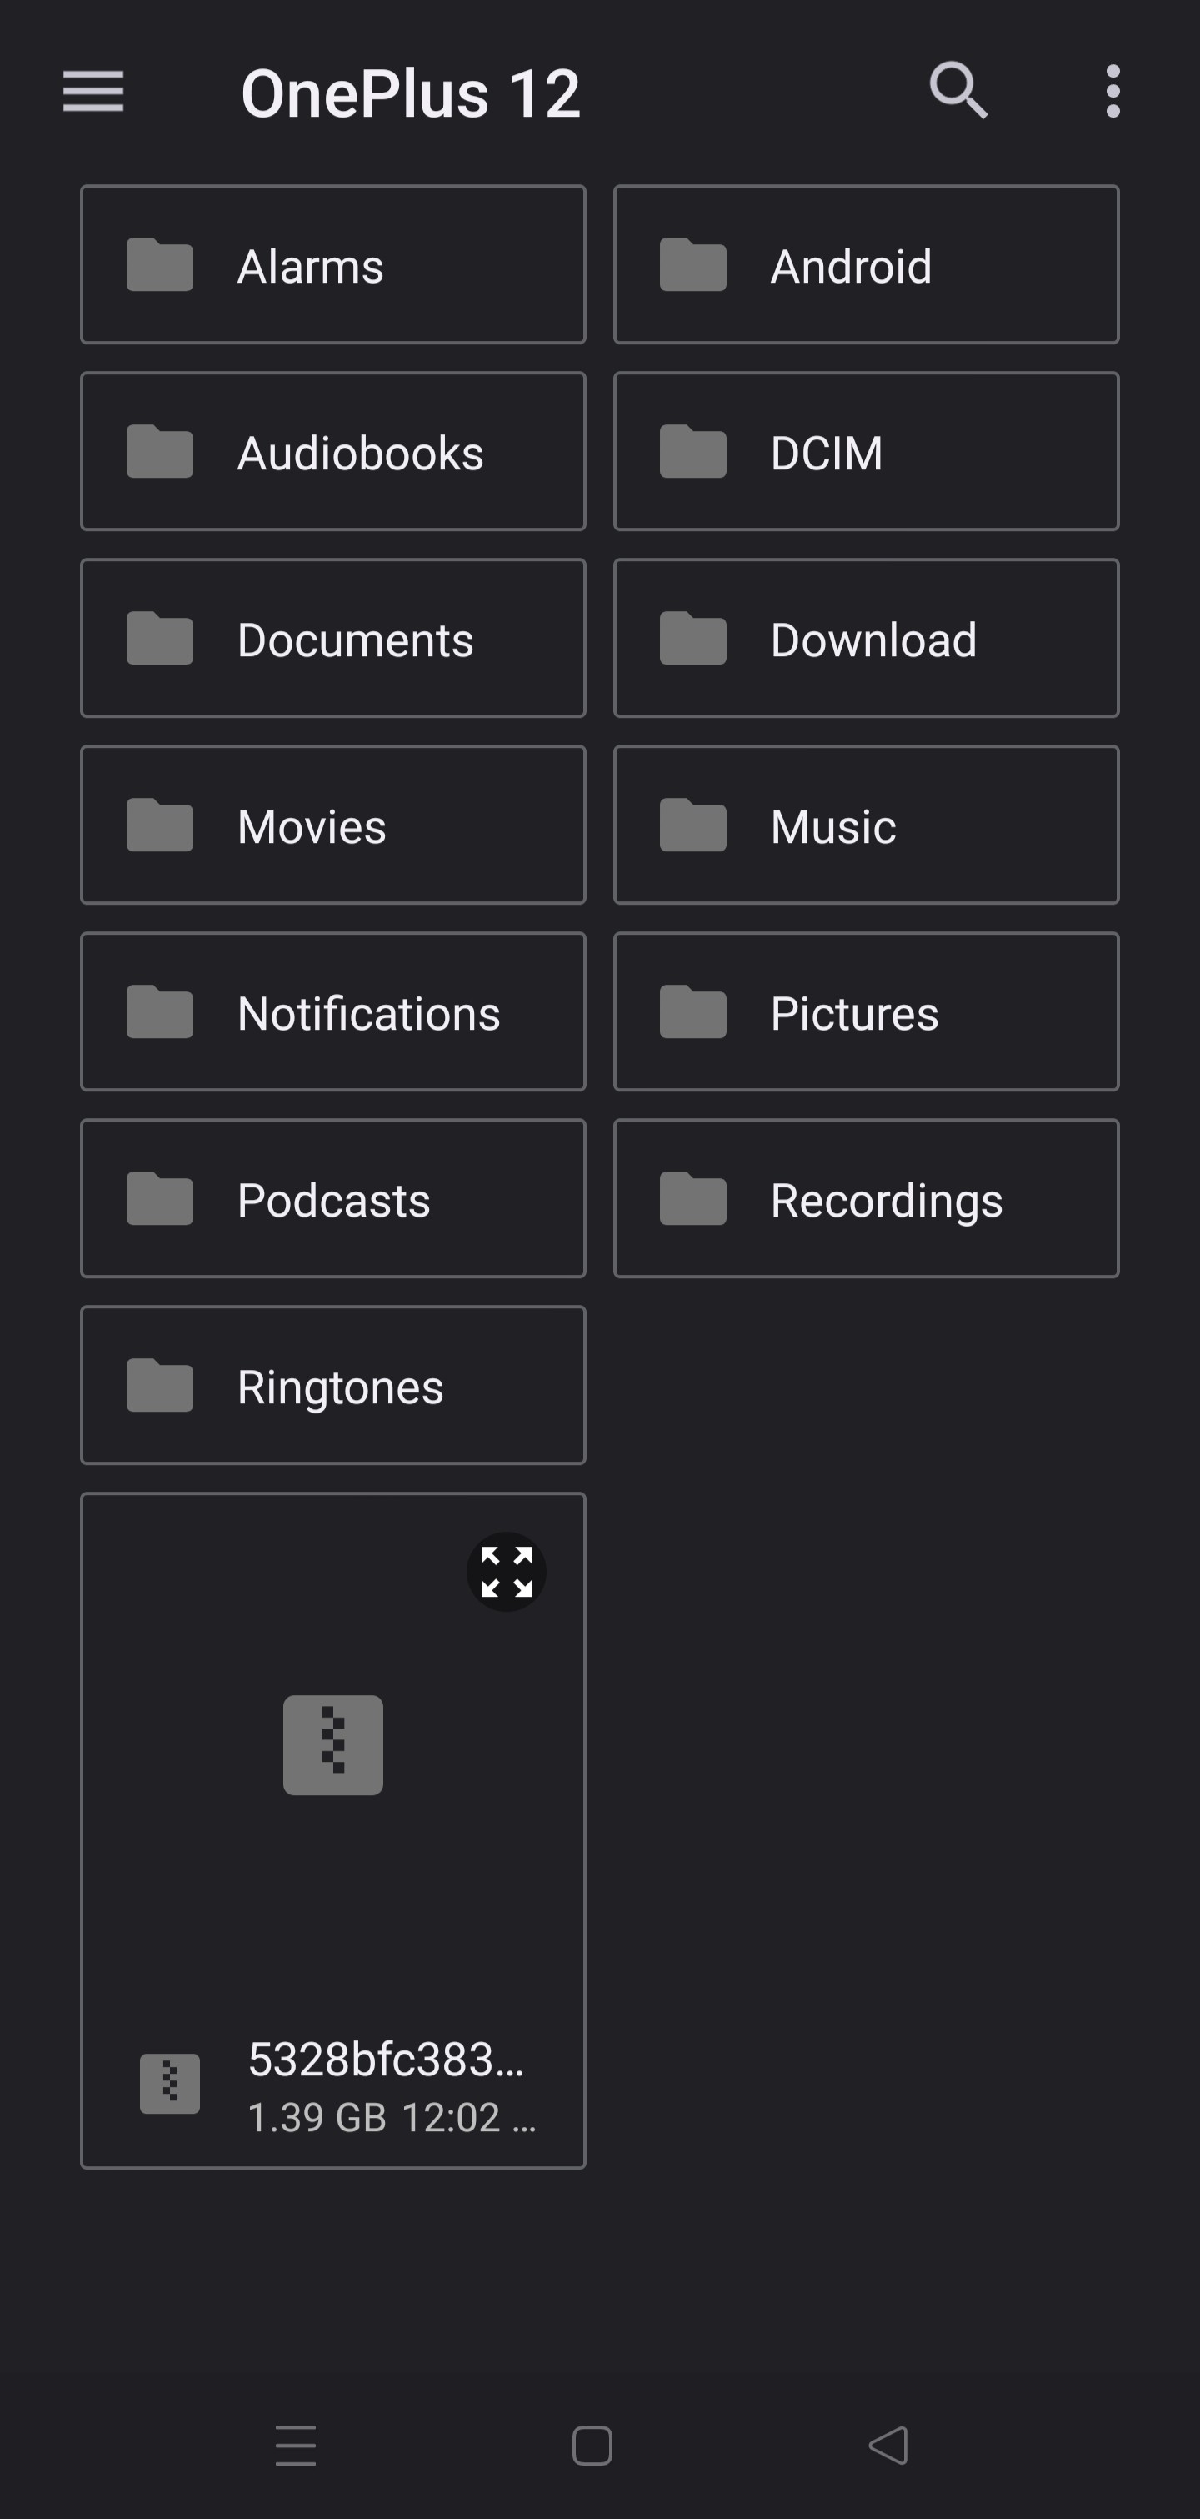Viewport: 1200px width, 2519px height.
Task: Open the three-dot overflow menu
Action: coord(1112,92)
